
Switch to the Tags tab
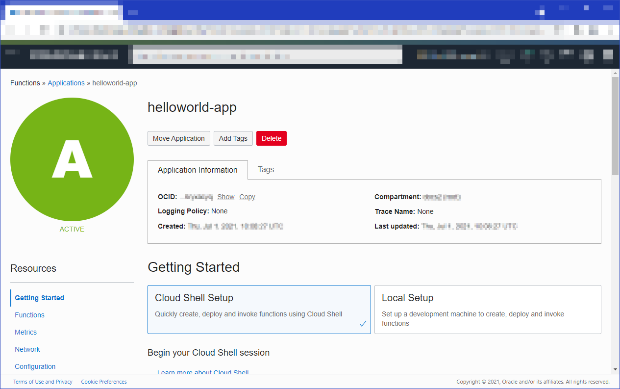pyautogui.click(x=266, y=169)
